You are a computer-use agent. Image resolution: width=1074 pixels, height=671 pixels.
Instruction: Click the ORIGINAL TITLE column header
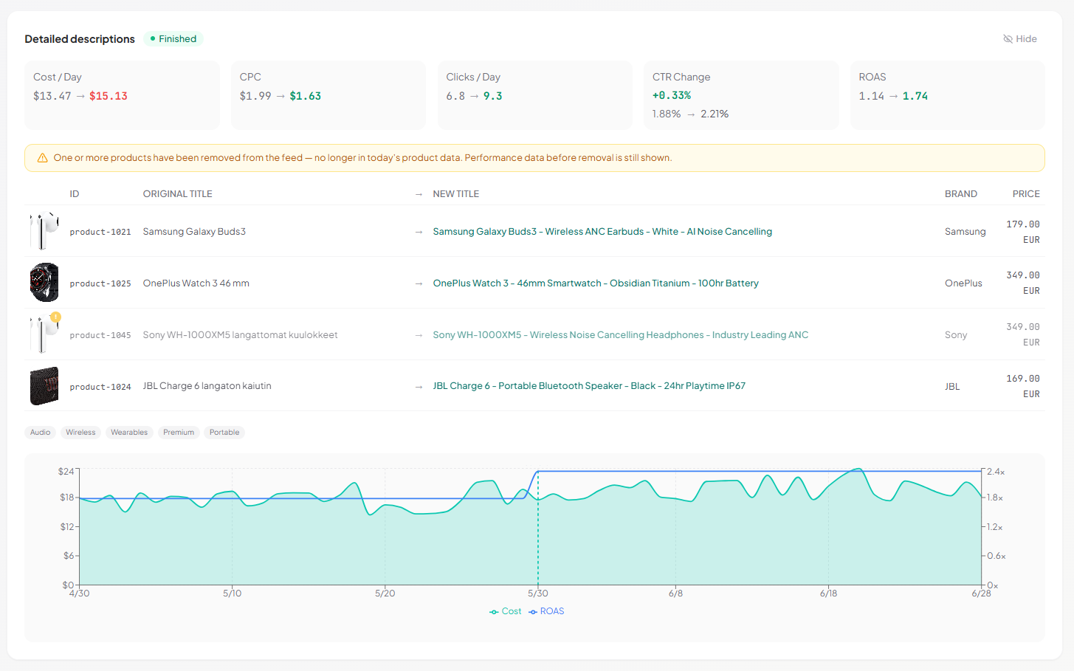(x=178, y=194)
